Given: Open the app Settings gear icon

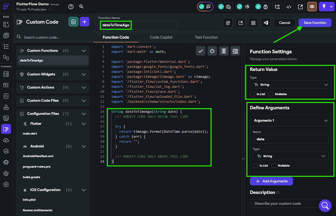Looking at the screenshot, I should [x=6, y=184].
